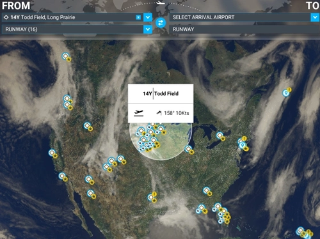Select the airport marker by Lake Michigan's shore
The image size is (320, 239).
(x=188, y=149)
